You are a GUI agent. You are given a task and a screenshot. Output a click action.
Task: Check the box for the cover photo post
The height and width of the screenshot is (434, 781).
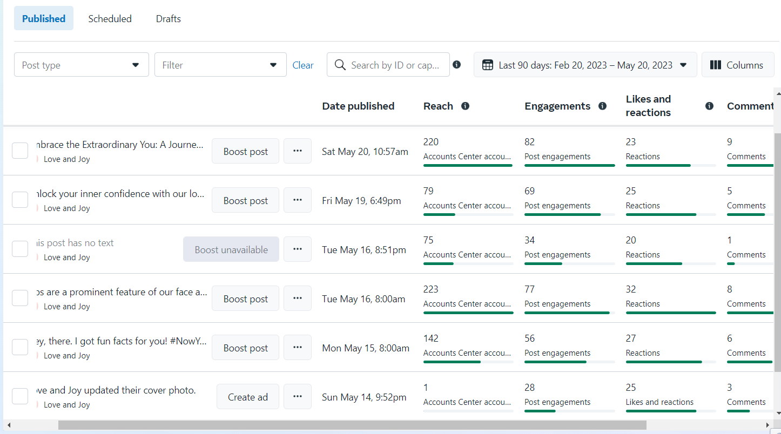[20, 397]
